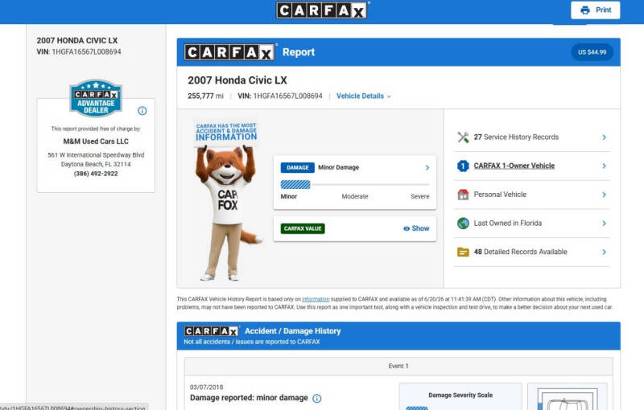This screenshot has height=410, width=644.
Task: Click the Car Fox mascot image
Action: click(227, 199)
